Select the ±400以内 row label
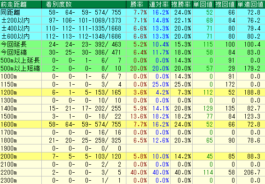The image size is (265, 184). click(x=16, y=28)
